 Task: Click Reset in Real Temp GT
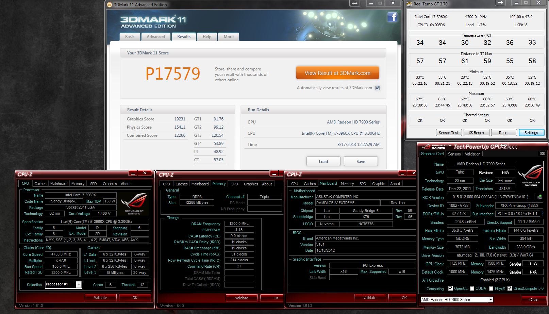point(504,133)
